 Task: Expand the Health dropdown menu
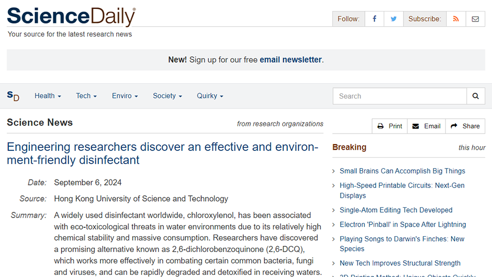pyautogui.click(x=48, y=96)
